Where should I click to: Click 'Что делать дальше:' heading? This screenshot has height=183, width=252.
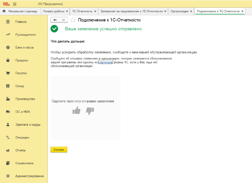tap(68, 41)
